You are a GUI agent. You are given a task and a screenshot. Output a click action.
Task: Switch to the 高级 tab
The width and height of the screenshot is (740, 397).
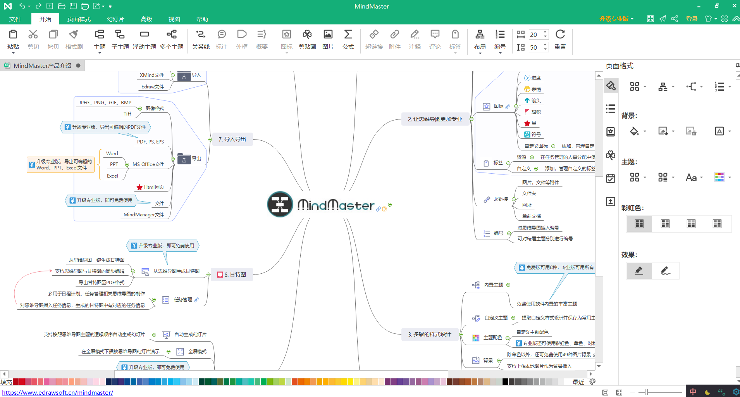point(146,19)
